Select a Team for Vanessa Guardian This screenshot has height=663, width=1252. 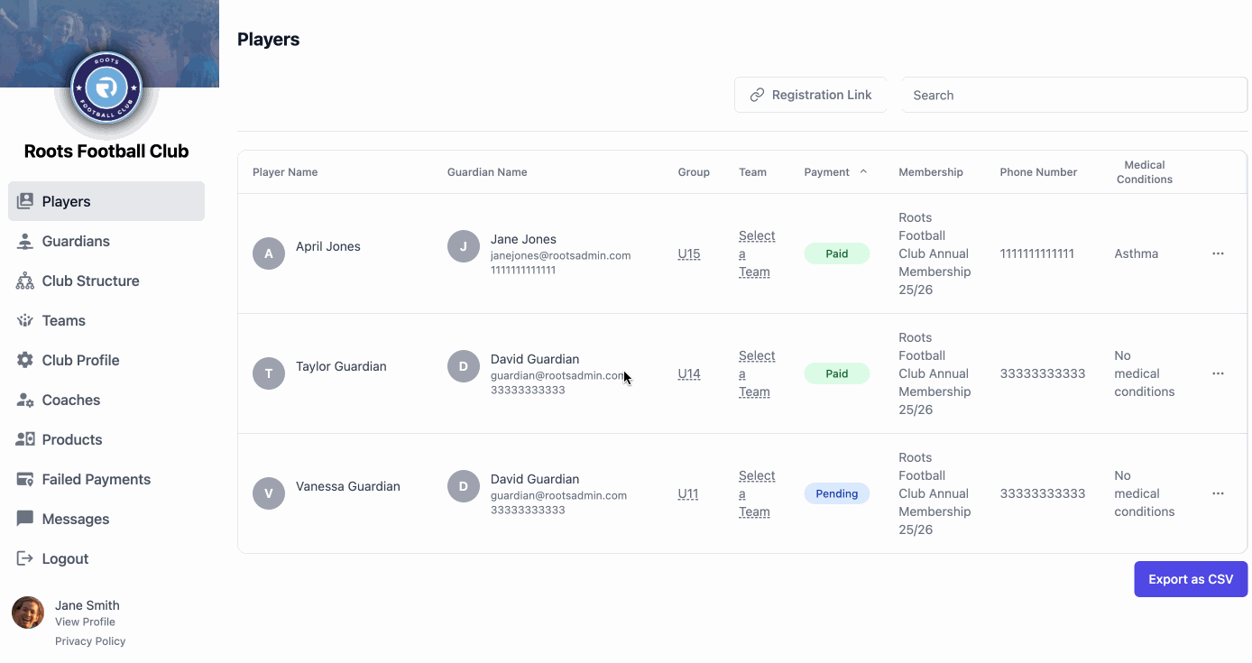pos(757,493)
